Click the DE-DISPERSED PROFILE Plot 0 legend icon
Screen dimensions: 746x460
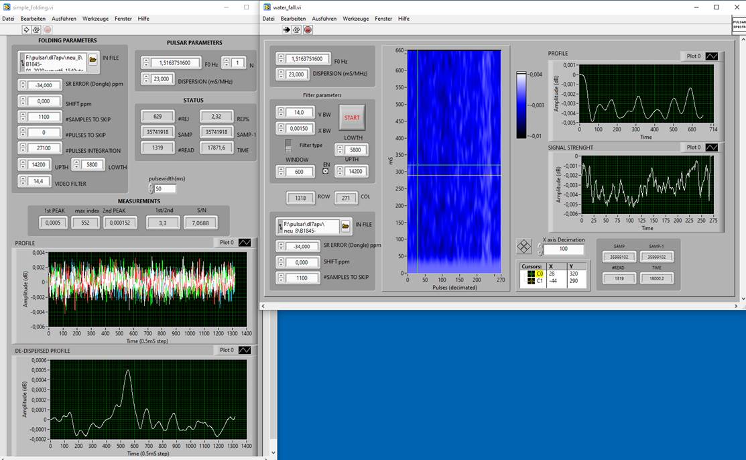click(x=245, y=350)
